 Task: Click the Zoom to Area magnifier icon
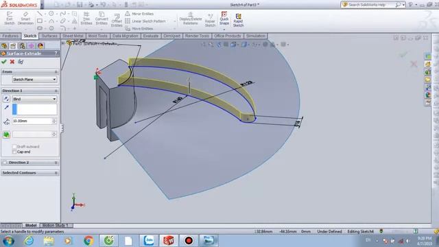211,45
